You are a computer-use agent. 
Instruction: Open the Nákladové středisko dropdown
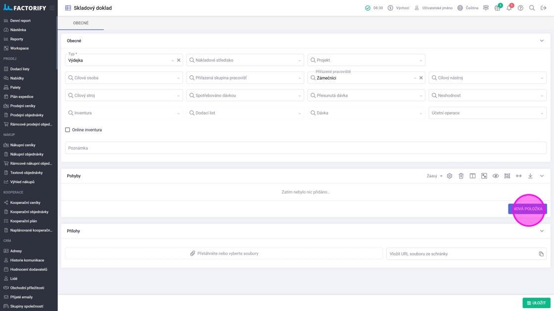[245, 60]
